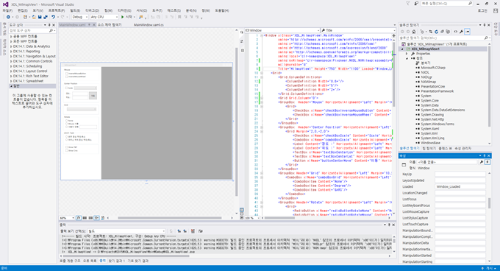Open the 파일(F) menu

[x=7, y=10]
